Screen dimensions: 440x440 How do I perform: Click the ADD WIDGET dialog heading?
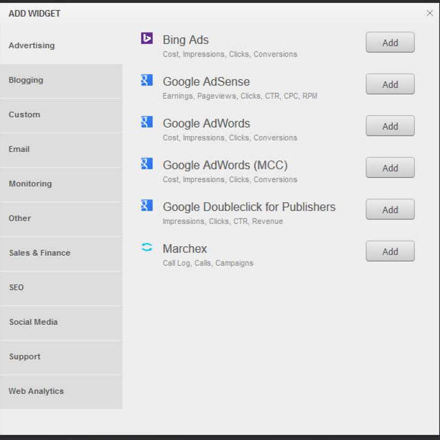point(34,13)
